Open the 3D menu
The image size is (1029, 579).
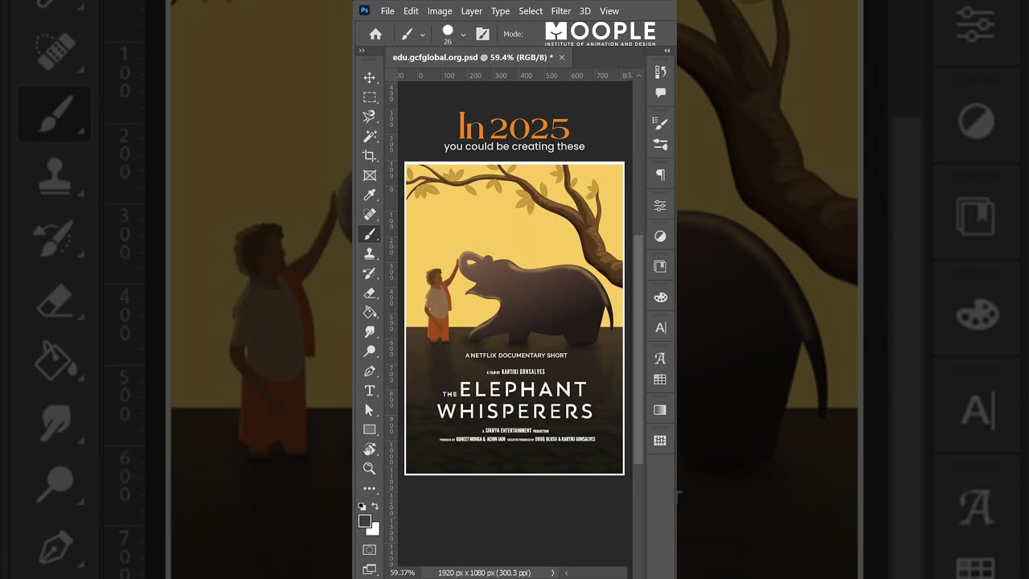[585, 11]
